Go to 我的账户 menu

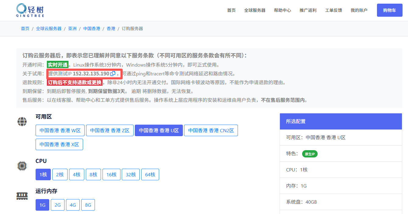point(359,10)
